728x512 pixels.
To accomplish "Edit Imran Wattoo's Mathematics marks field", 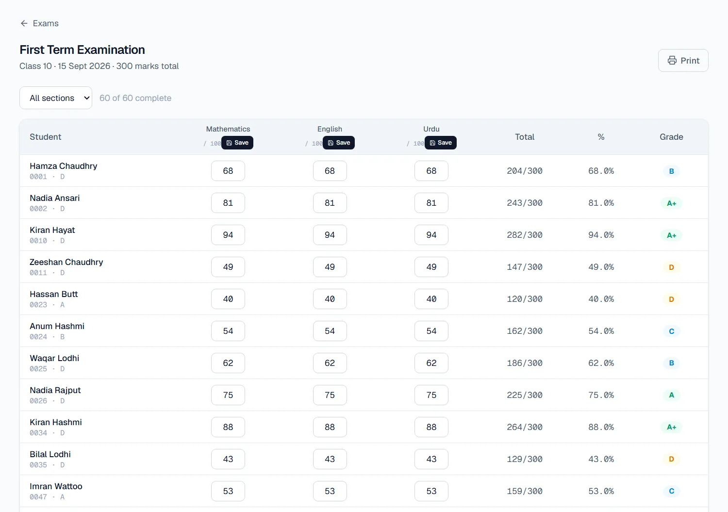I will tap(228, 491).
